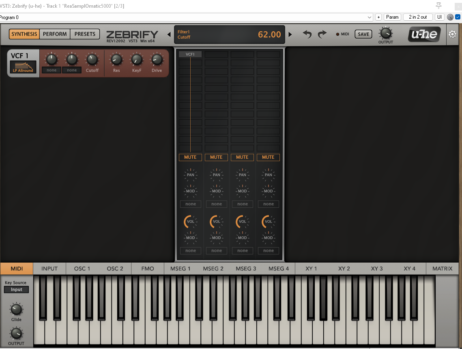Screen dimensions: 462x349
Task: Open the XY 4 tab
Action: [x=410, y=269]
